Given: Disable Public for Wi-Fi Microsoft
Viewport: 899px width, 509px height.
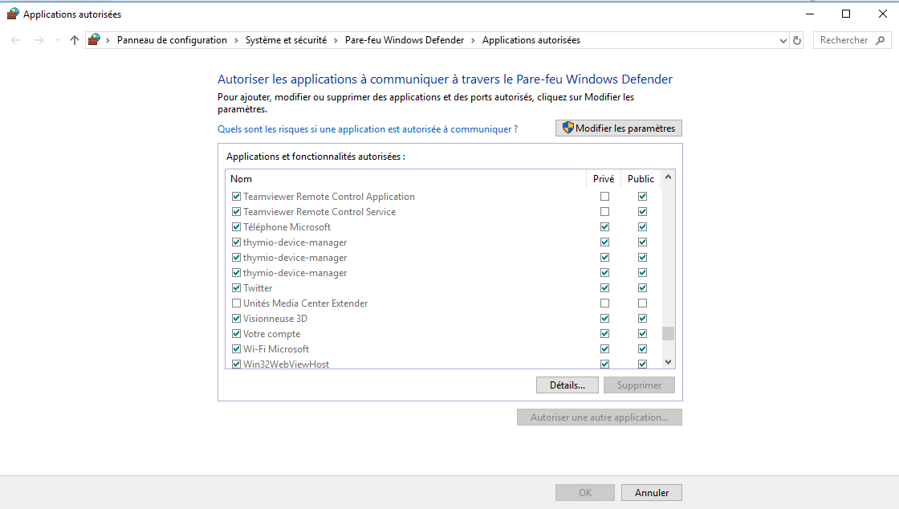Looking at the screenshot, I should tap(643, 348).
